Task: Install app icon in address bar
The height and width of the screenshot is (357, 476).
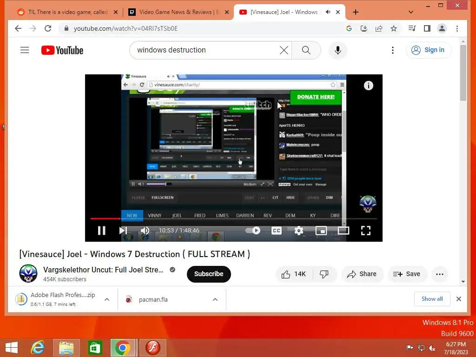Action: (x=364, y=28)
